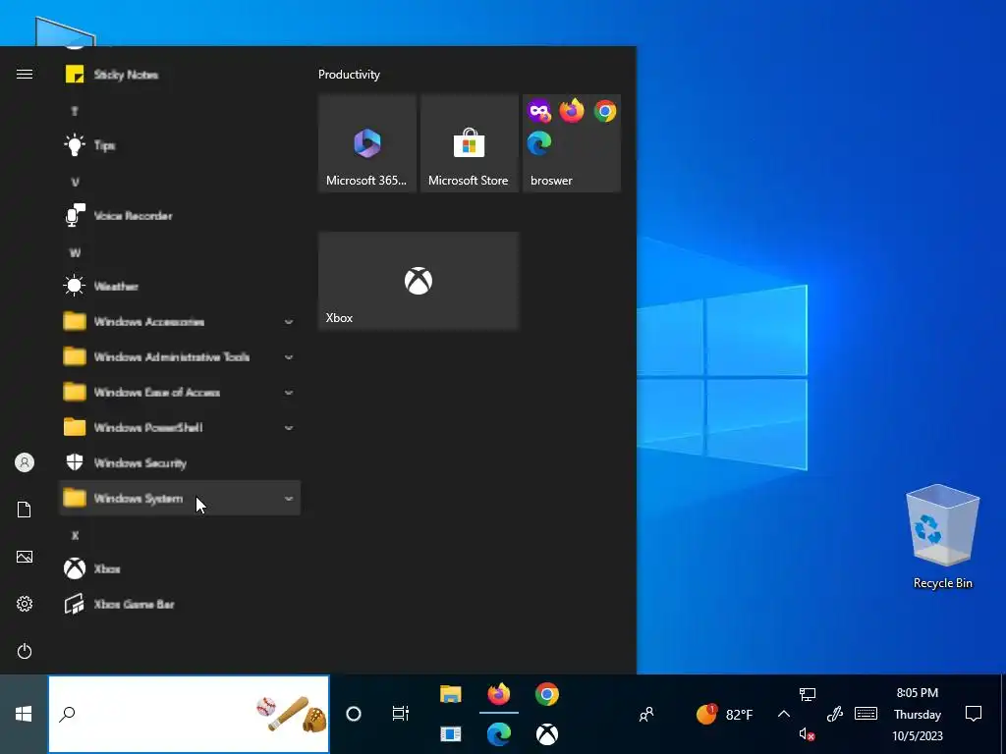The width and height of the screenshot is (1006, 754).
Task: Open Documents from the Start sidebar
Action: point(25,510)
